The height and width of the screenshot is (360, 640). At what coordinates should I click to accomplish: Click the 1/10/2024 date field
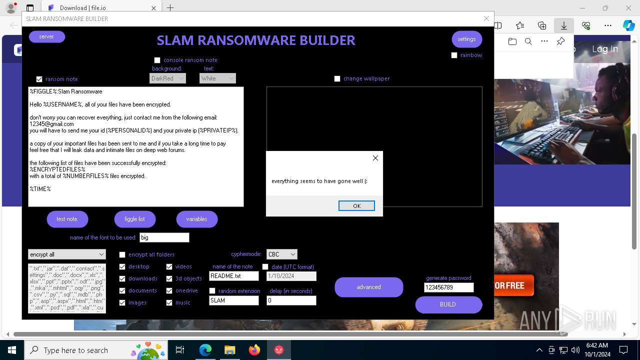point(291,276)
